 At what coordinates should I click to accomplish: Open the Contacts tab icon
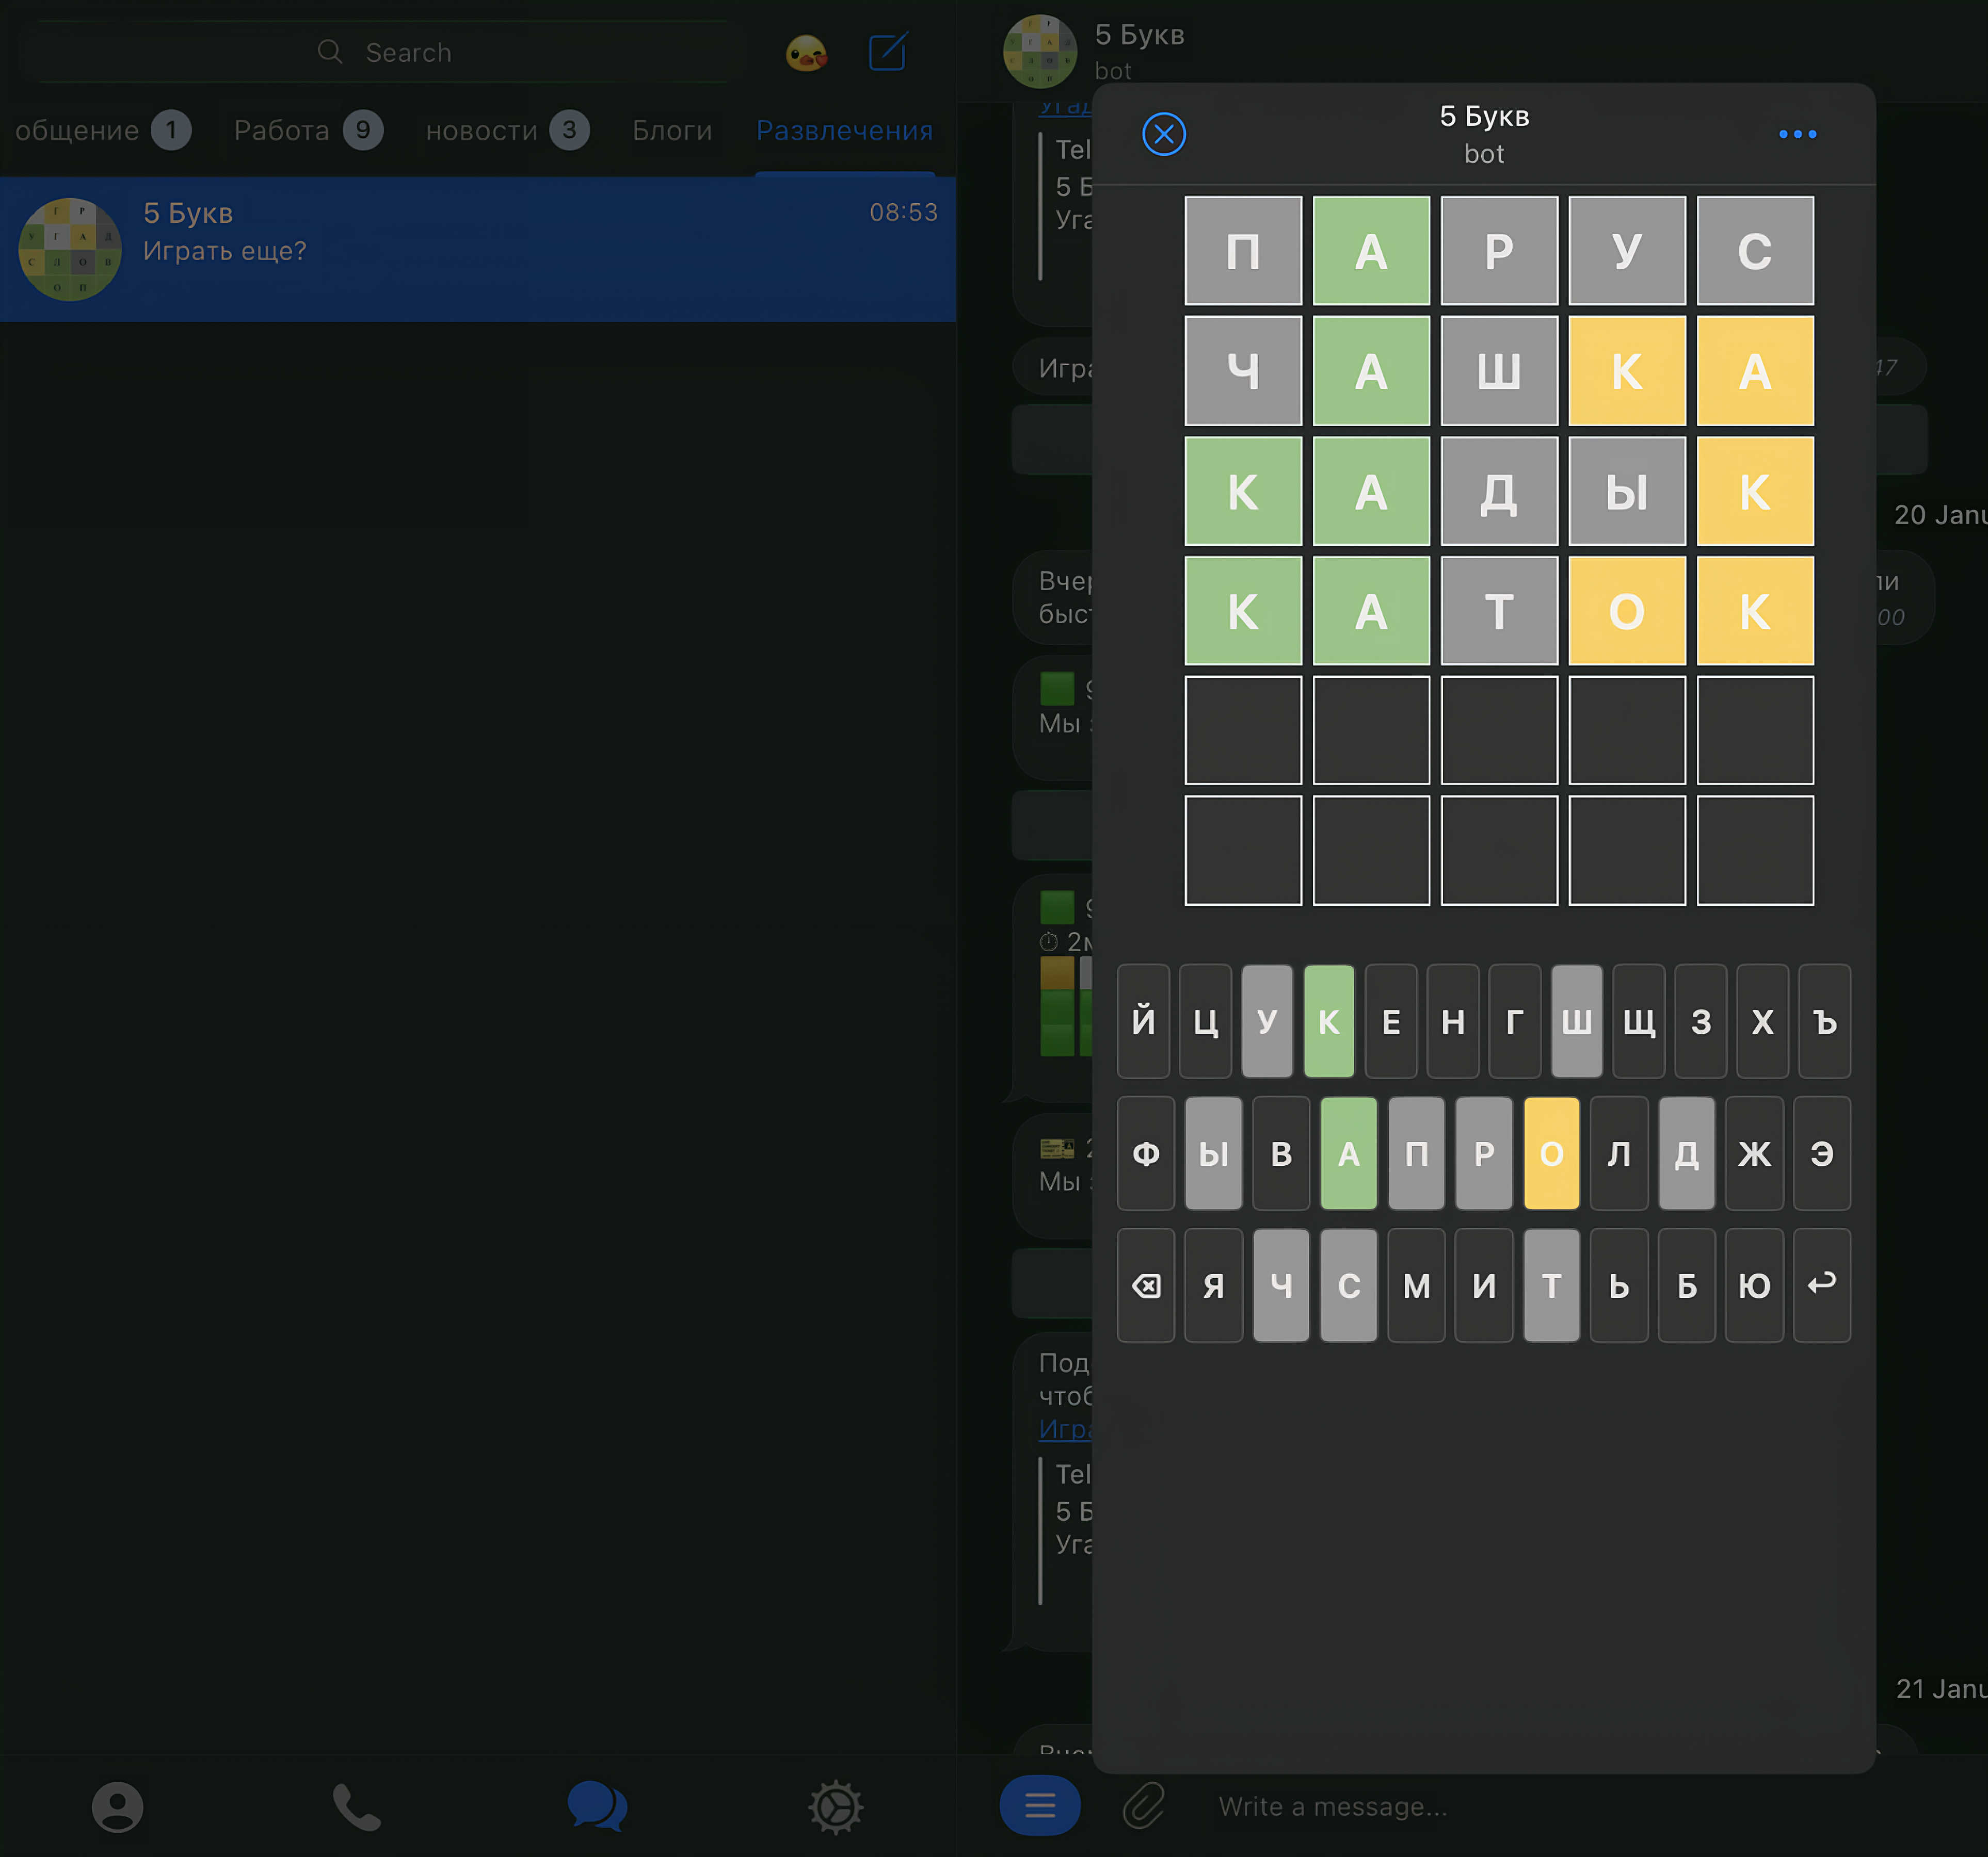(x=118, y=1806)
